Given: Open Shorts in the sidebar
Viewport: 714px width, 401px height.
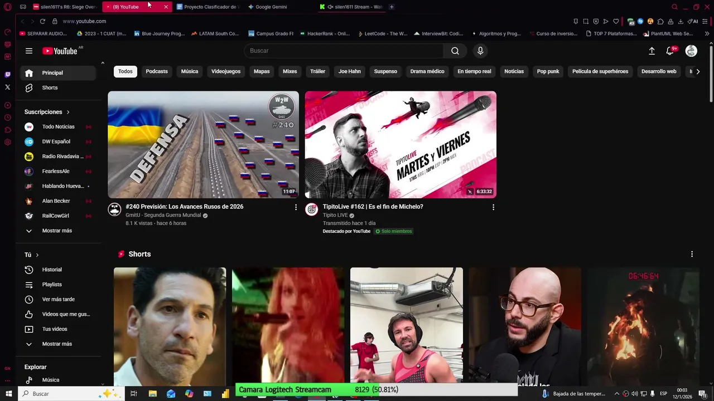Looking at the screenshot, I should tap(58, 87).
